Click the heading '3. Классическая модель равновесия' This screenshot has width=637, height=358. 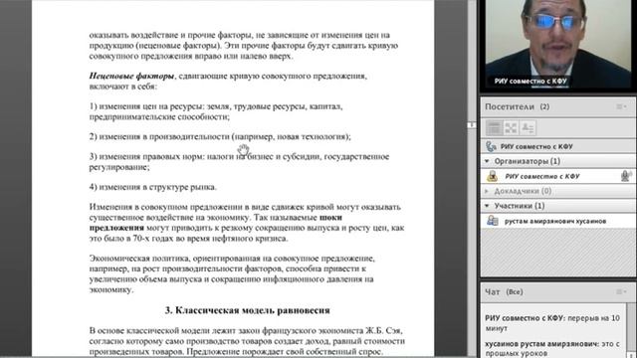[247, 310]
